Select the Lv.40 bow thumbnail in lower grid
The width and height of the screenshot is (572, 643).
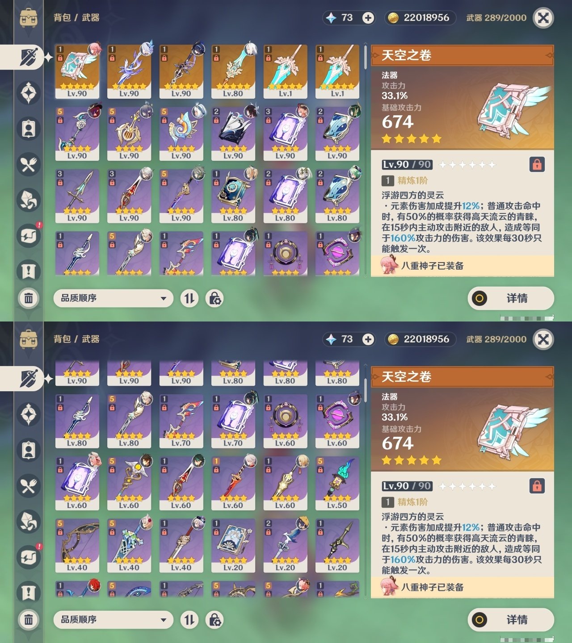77,545
